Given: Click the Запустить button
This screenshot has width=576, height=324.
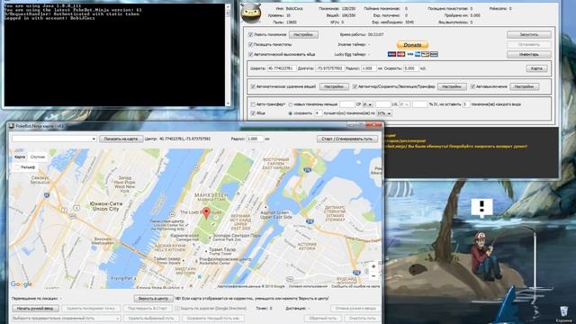Looking at the screenshot, I should [x=528, y=34].
